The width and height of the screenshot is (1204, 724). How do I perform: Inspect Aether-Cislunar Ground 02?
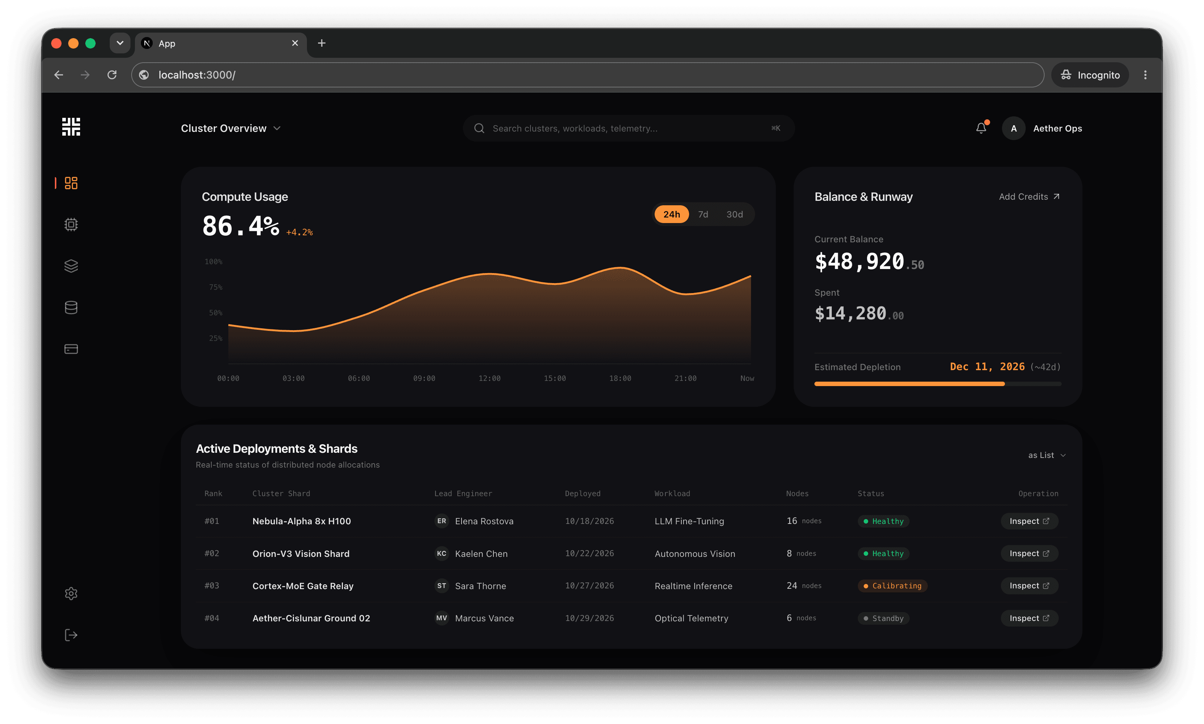pyautogui.click(x=1029, y=618)
